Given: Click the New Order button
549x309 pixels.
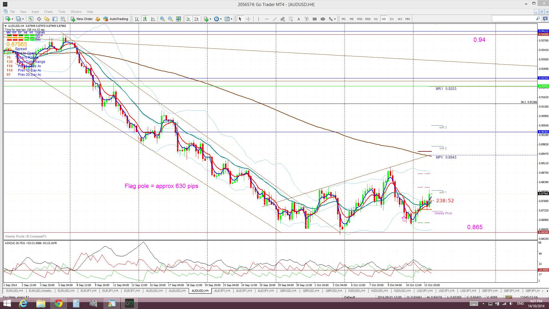Looking at the screenshot, I should pyautogui.click(x=82, y=19).
